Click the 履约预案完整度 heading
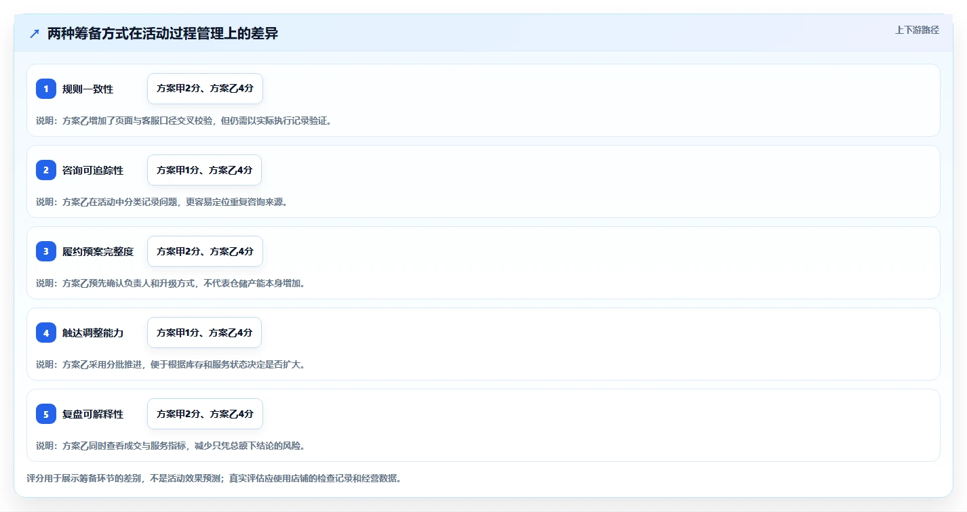 (98, 251)
